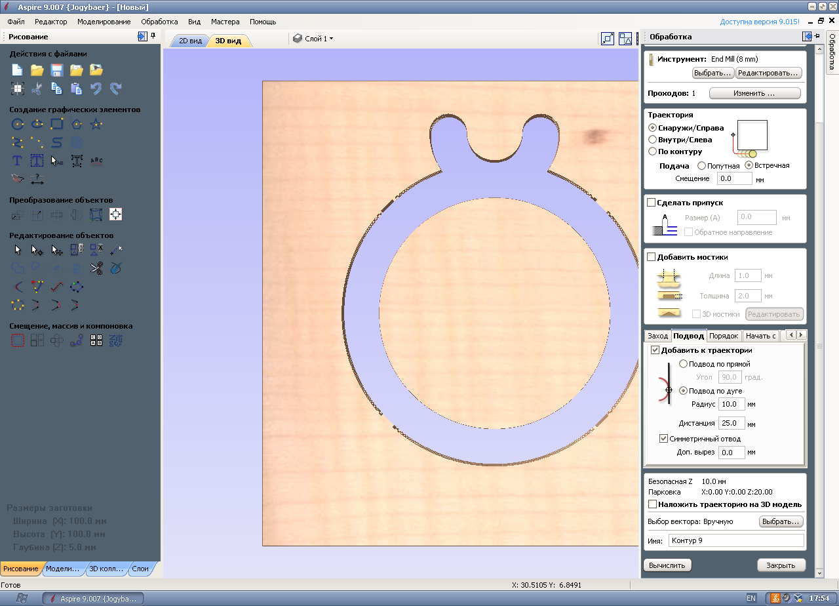Open the Моделирование menu
The image size is (839, 606).
pos(104,22)
